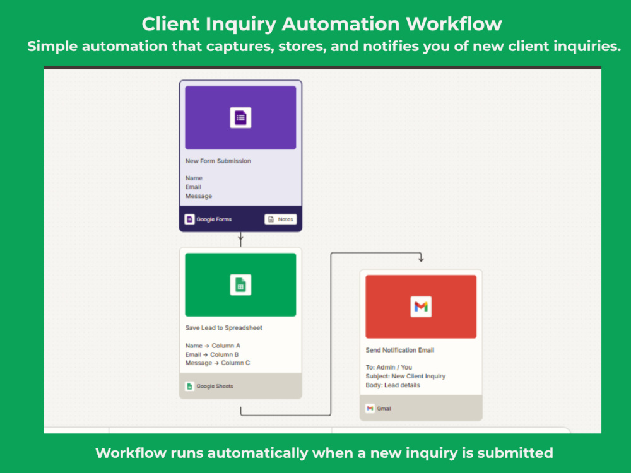Select the green Google Sheets card banner
The width and height of the screenshot is (631, 473).
[240, 285]
